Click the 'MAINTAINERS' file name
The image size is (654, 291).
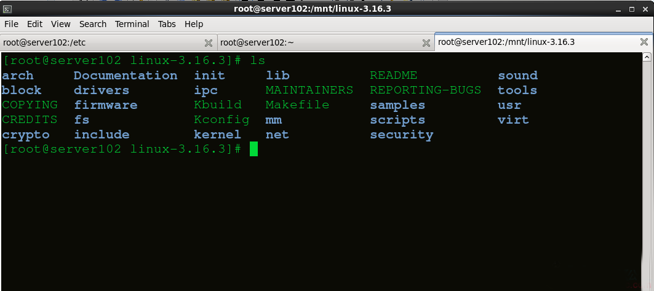coord(309,90)
